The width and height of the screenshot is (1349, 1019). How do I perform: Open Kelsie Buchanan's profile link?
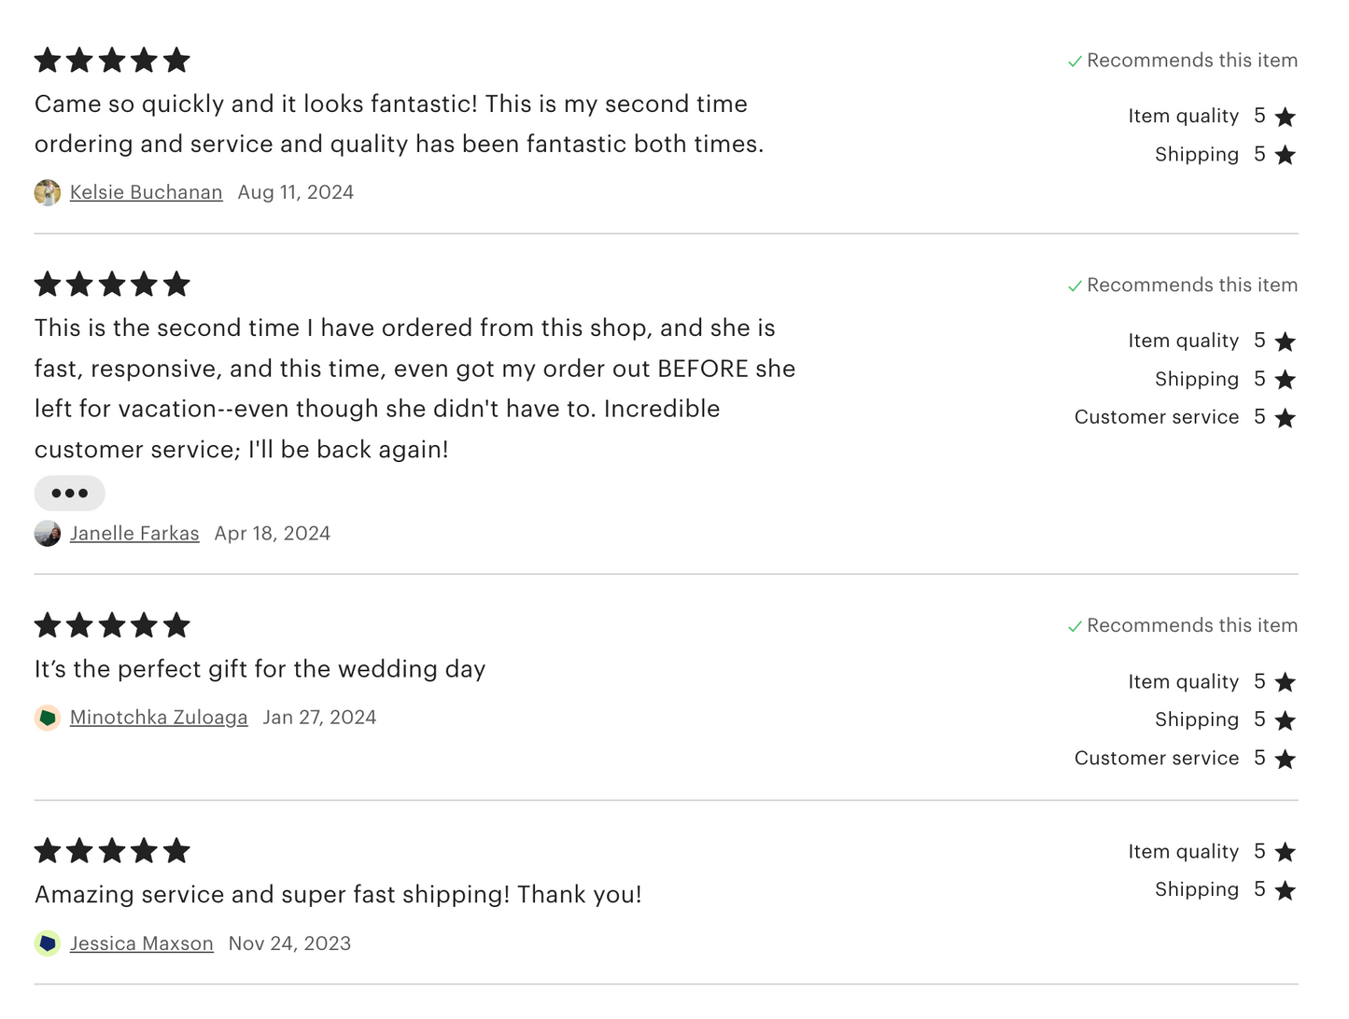146,192
